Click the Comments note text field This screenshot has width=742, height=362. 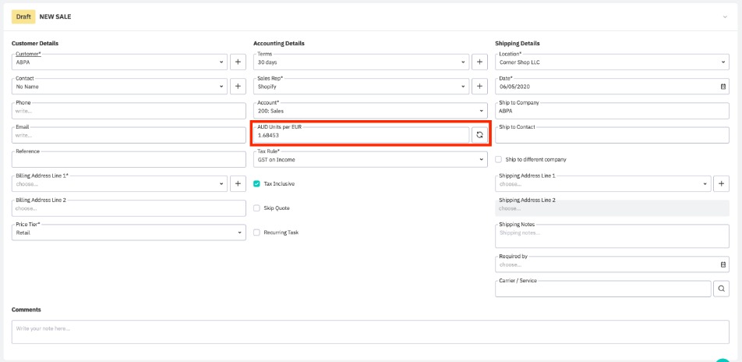[370, 332]
